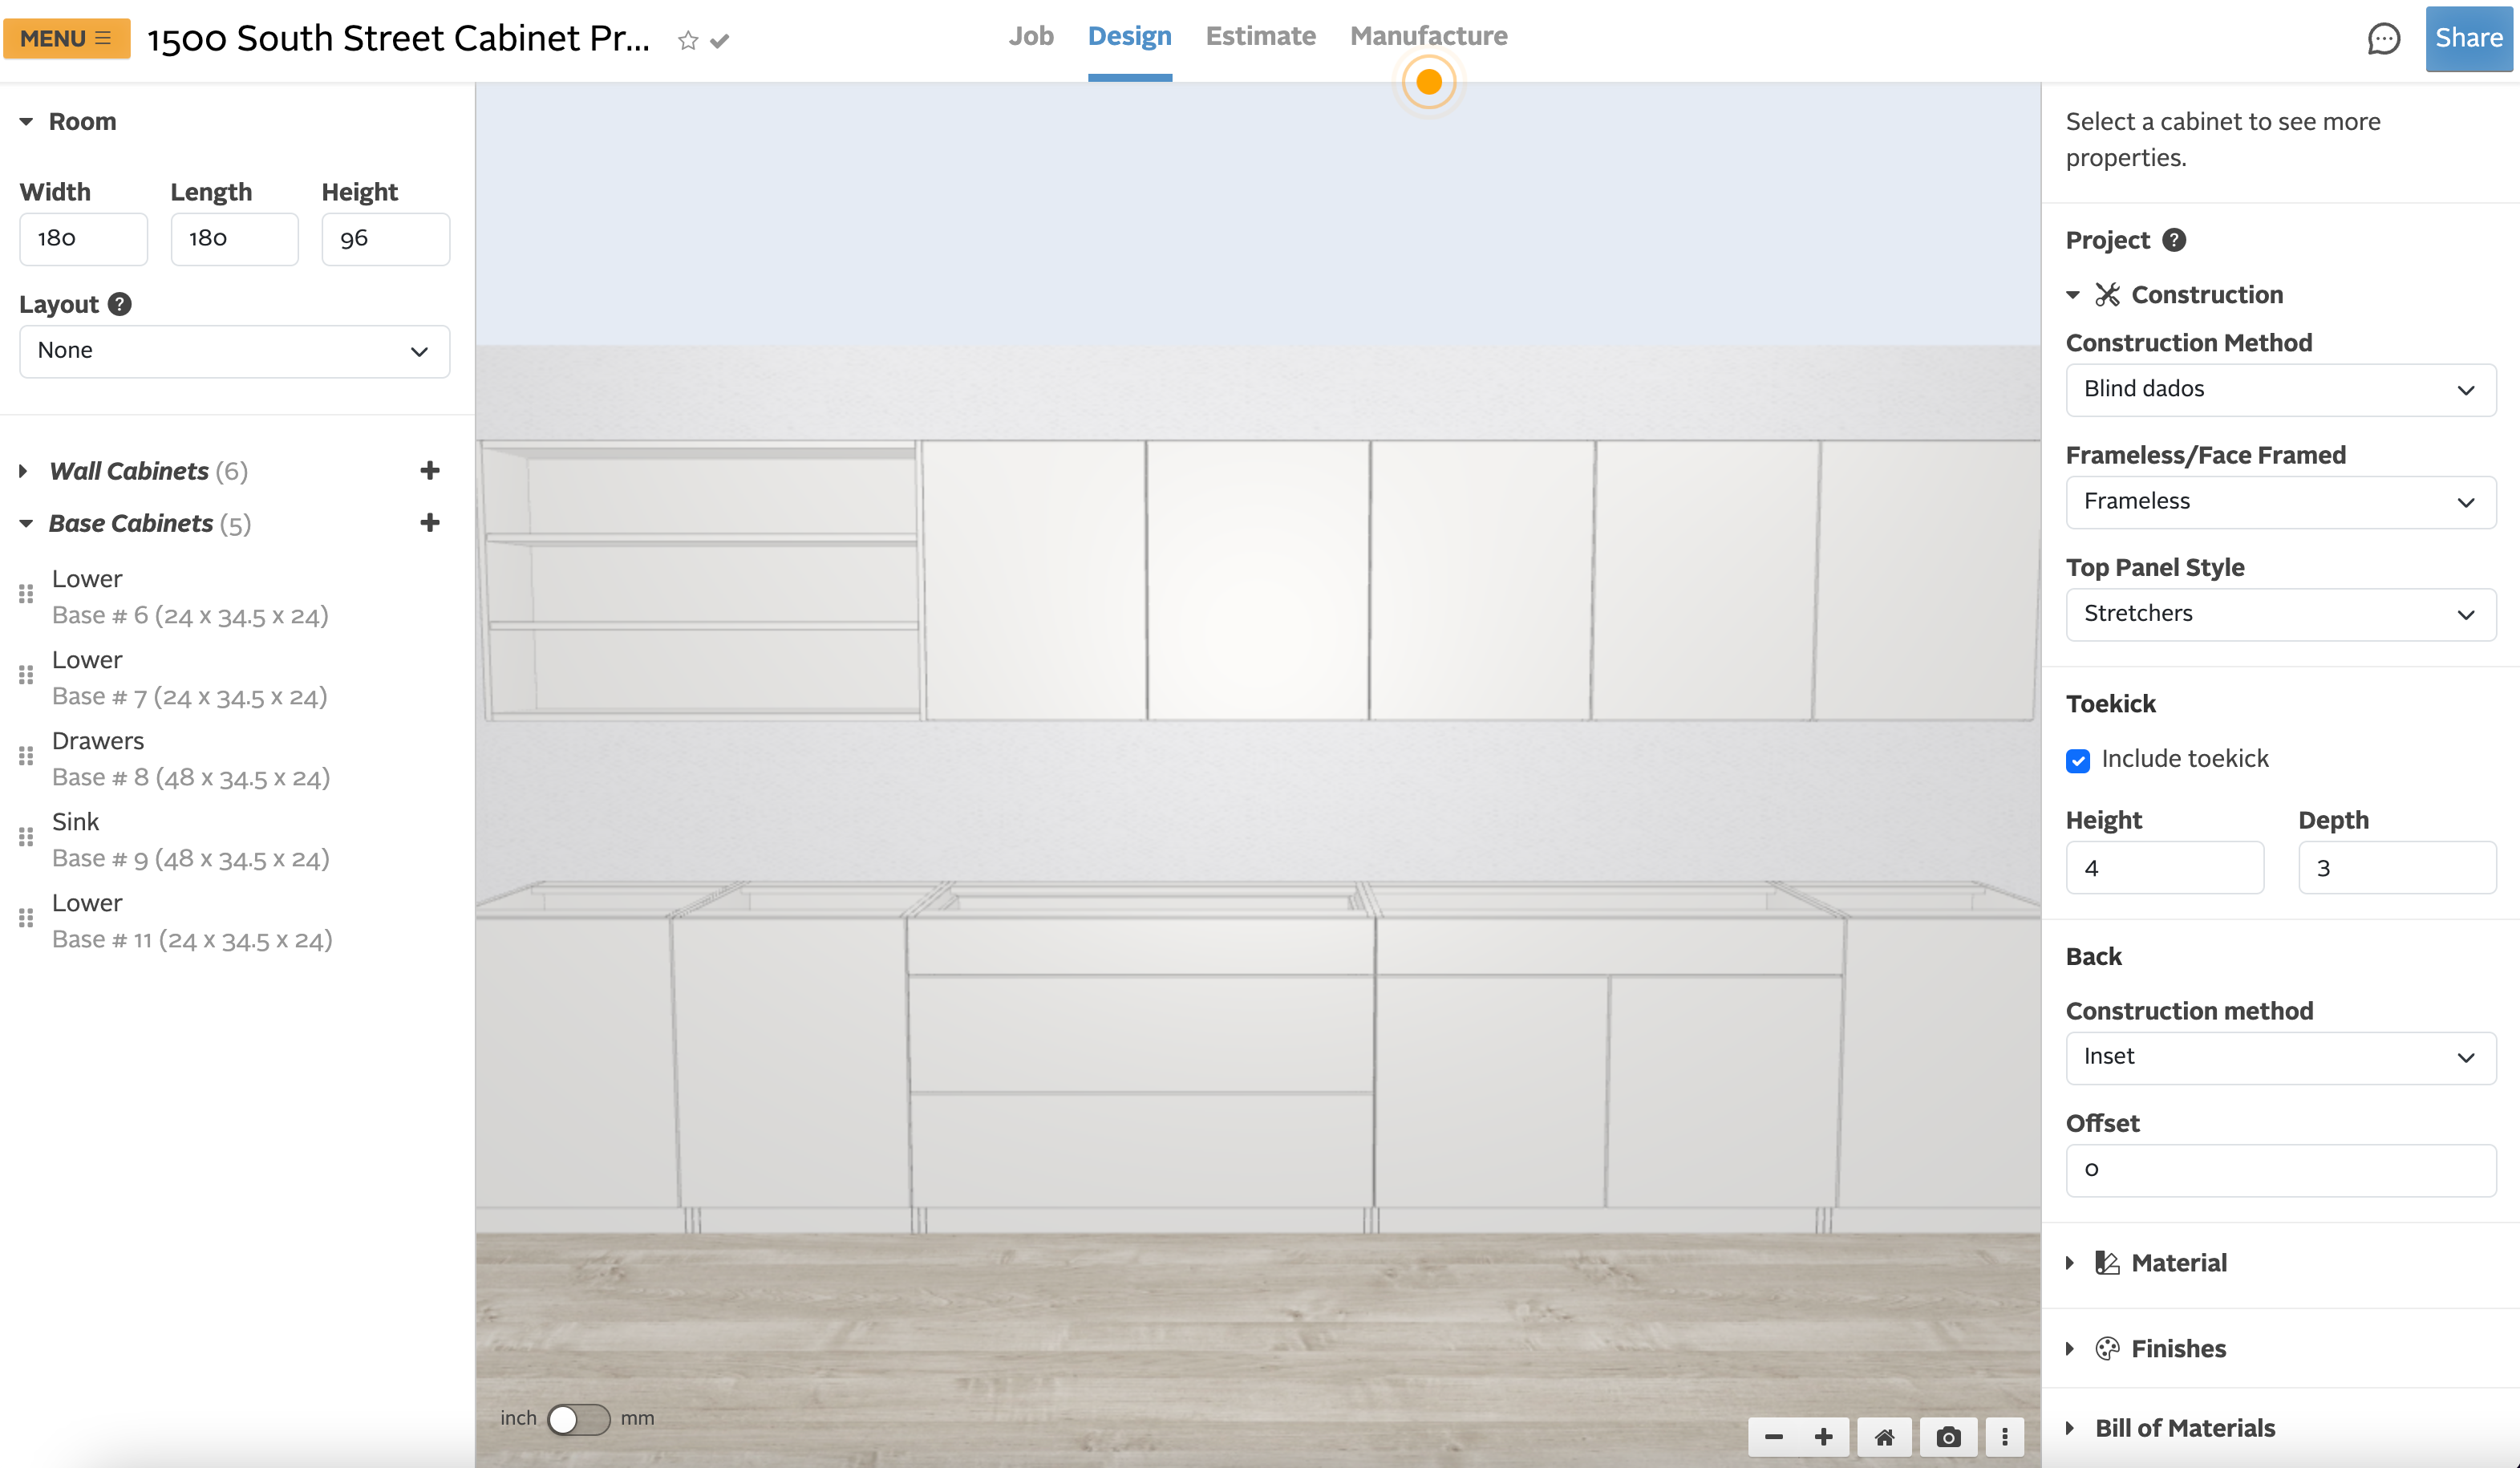
Task: Click the camera snapshot icon
Action: [1948, 1437]
